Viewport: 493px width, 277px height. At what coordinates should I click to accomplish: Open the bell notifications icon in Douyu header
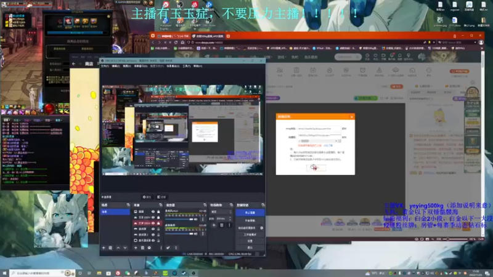pyautogui.click(x=400, y=56)
